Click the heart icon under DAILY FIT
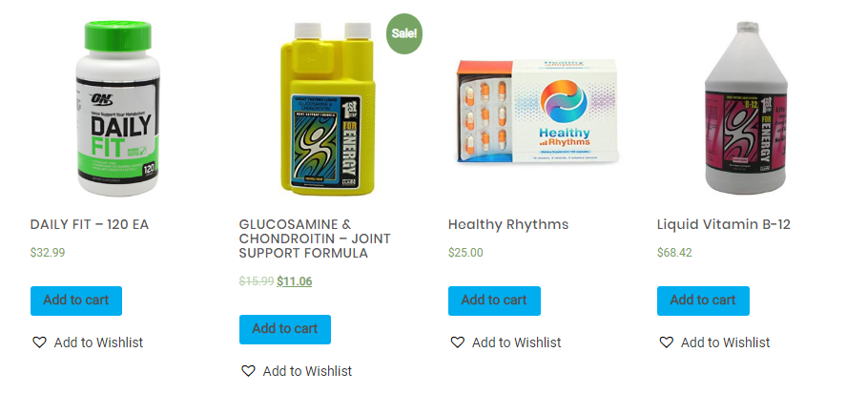This screenshot has height=394, width=867. point(39,342)
